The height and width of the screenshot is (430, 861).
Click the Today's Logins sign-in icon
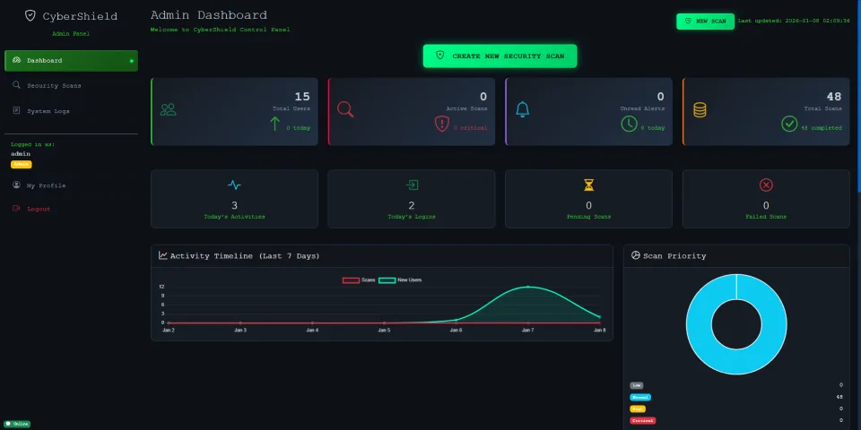click(x=412, y=185)
